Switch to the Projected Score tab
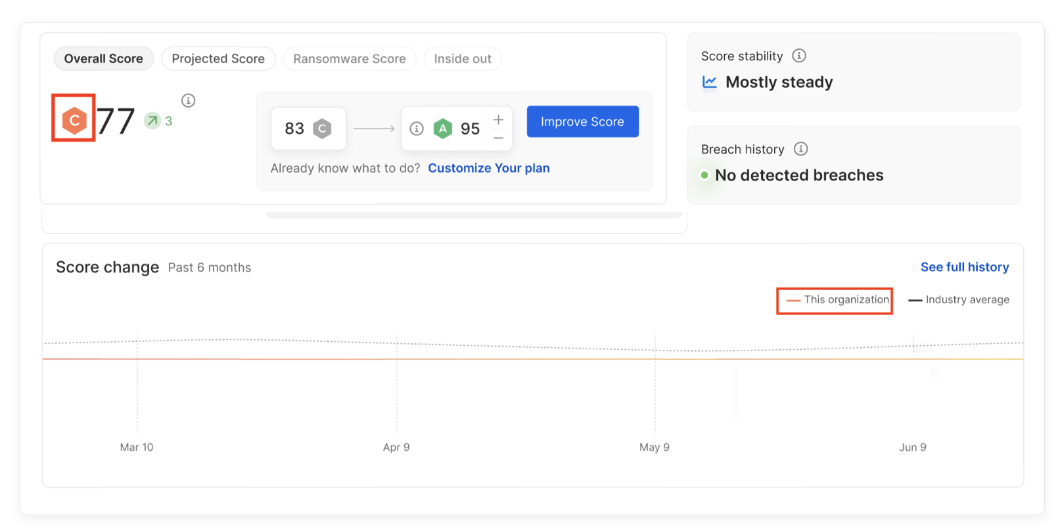 click(218, 58)
